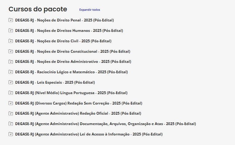Image resolution: width=235 pixels, height=145 pixels.
Task: Expand the Redação Oficial course row
Action: click(78, 113)
